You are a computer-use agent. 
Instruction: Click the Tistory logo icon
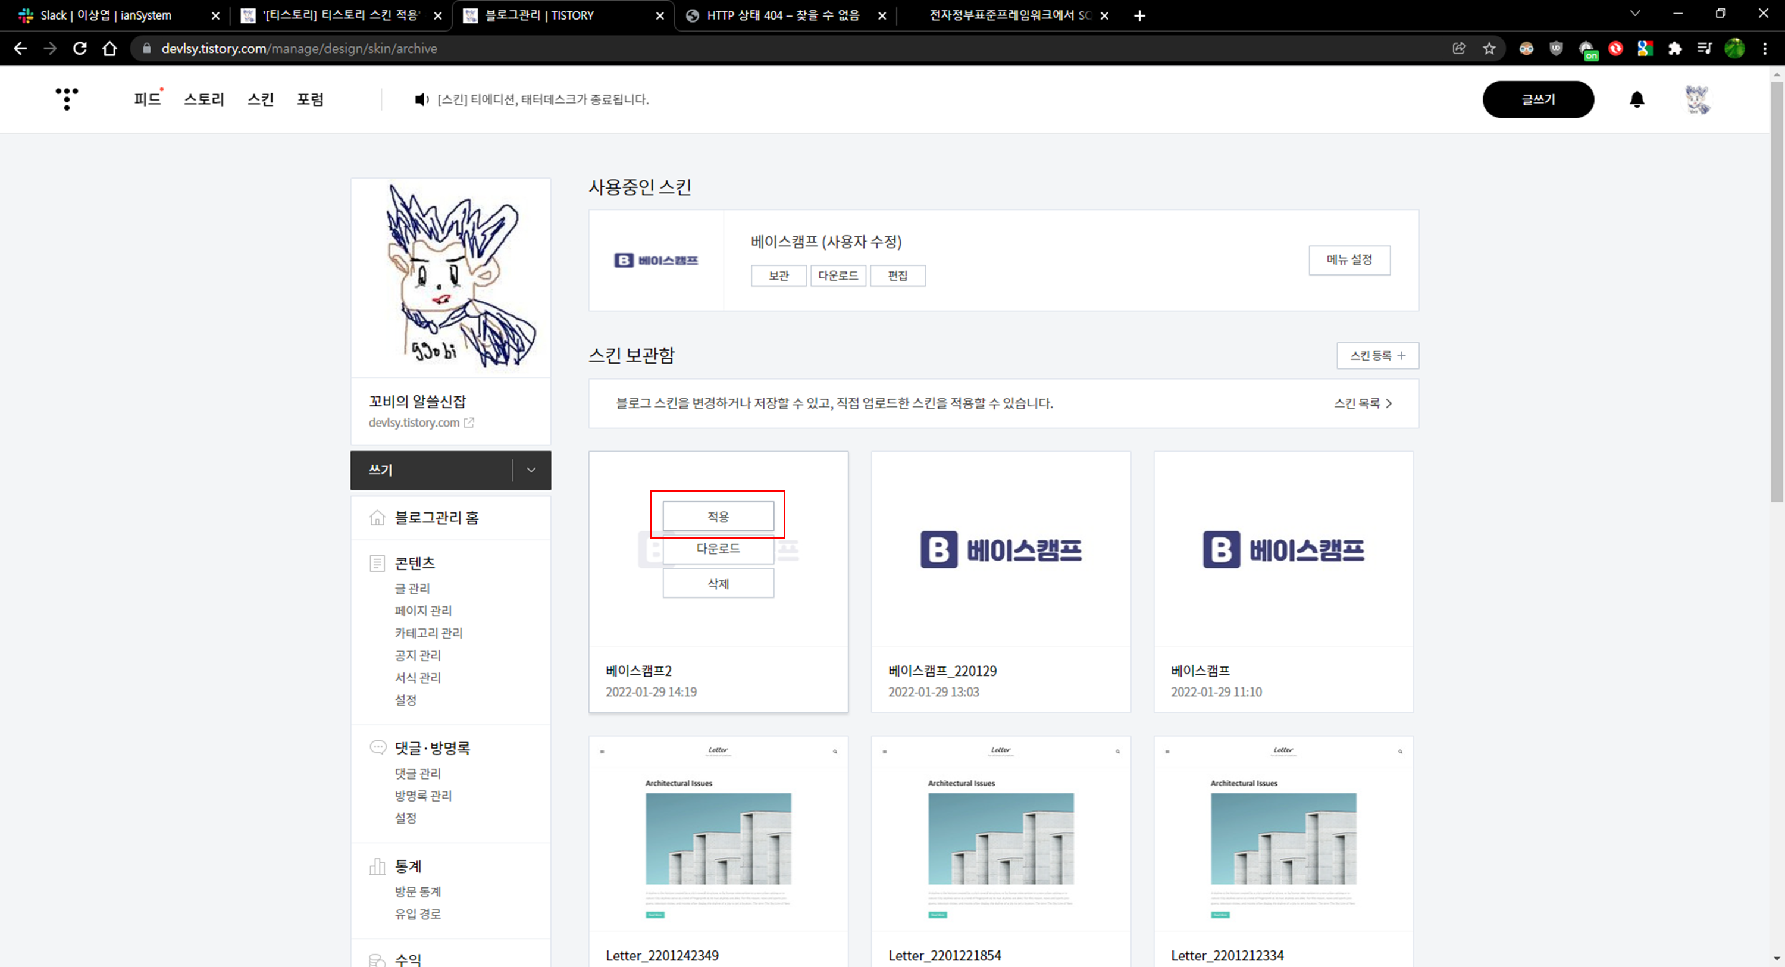click(67, 98)
